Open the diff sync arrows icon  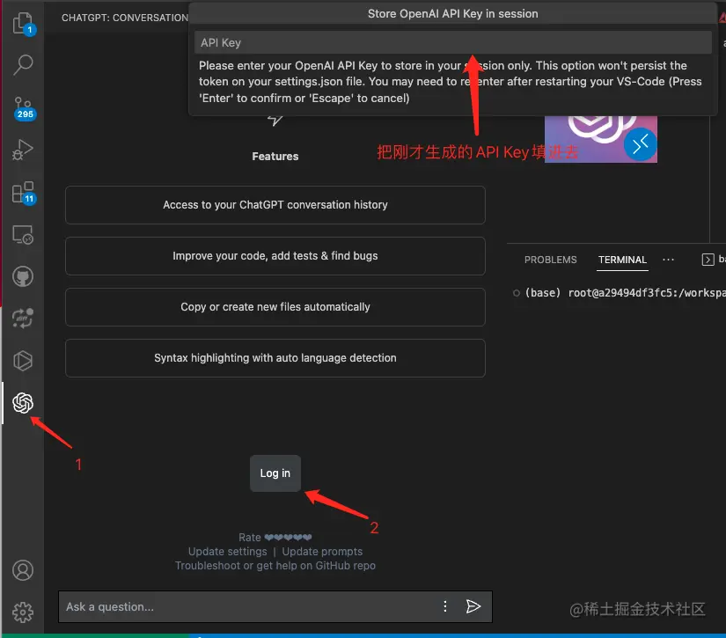click(23, 319)
